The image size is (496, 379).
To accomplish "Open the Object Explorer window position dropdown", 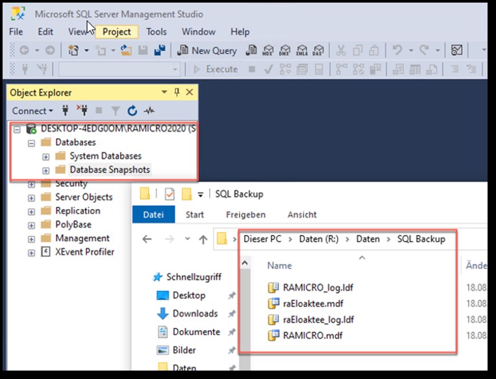I will pyautogui.click(x=164, y=92).
